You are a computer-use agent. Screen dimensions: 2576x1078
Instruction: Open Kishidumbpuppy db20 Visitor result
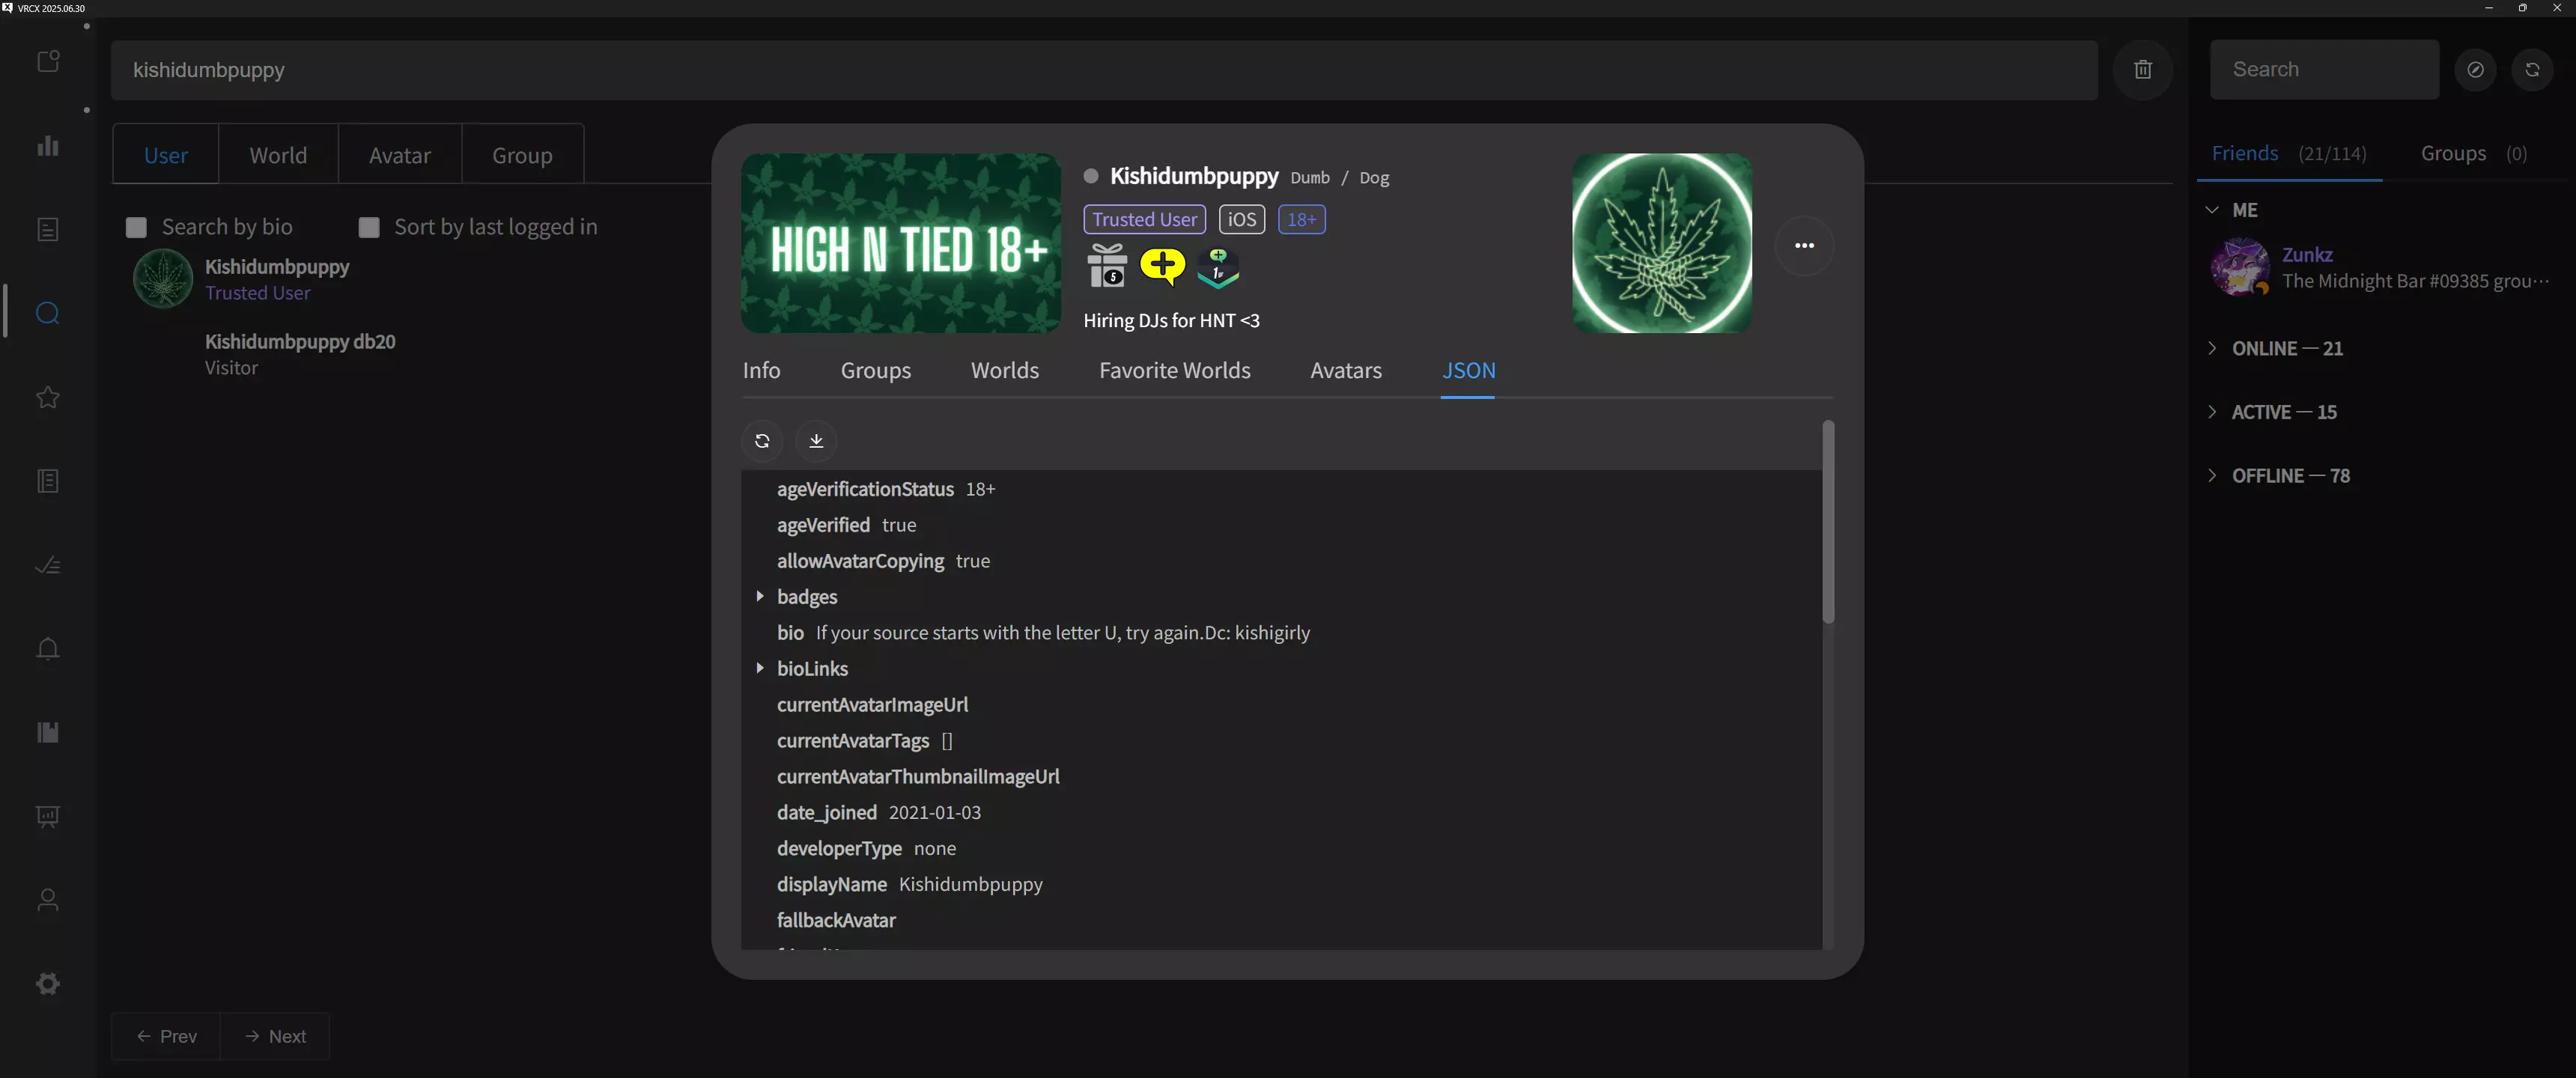(x=299, y=354)
